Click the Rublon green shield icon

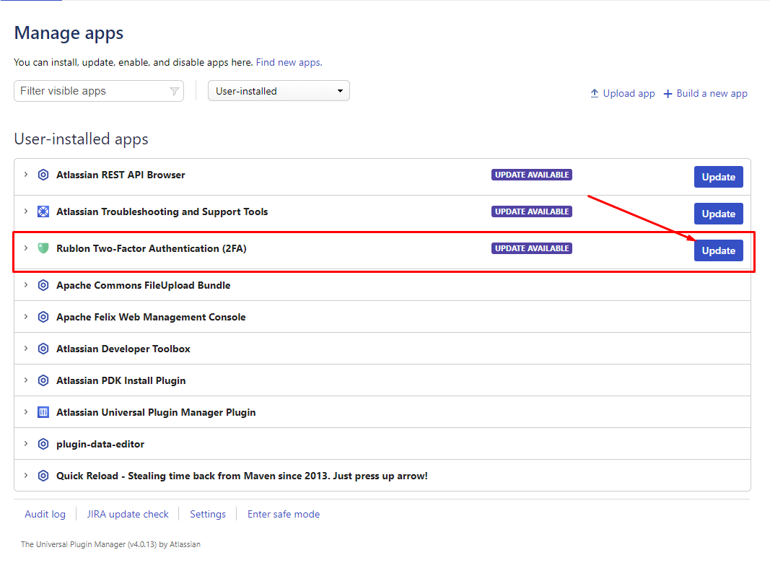click(x=43, y=248)
